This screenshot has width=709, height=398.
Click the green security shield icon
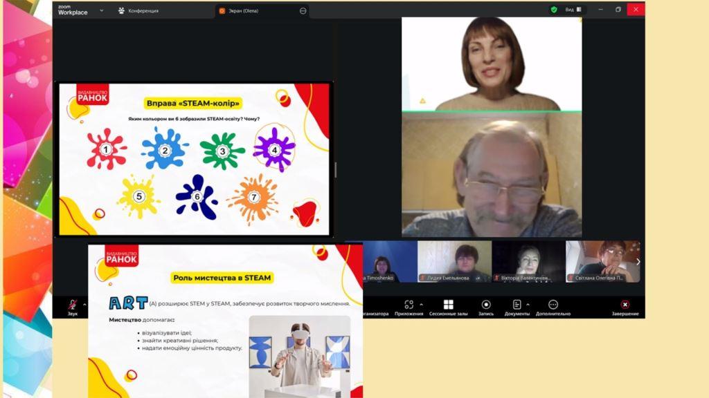pos(554,10)
